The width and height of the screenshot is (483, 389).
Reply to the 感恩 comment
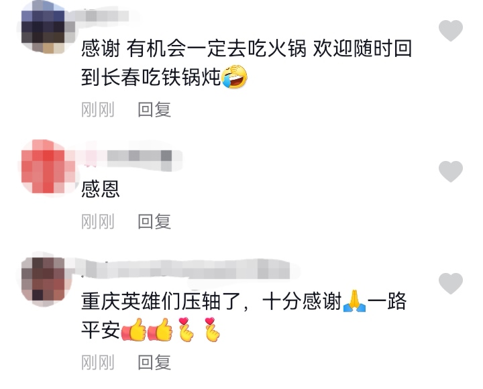[154, 221]
